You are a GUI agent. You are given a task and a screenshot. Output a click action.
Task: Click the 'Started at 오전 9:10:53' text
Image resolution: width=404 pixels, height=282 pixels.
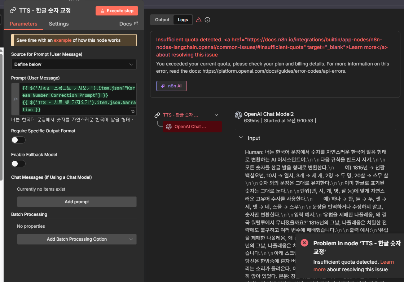click(x=288, y=121)
